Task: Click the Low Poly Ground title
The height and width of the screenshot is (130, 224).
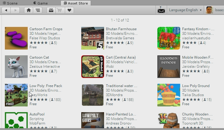Action: point(196,86)
